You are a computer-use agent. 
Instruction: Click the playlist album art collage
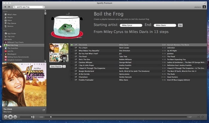[x=59, y=53]
